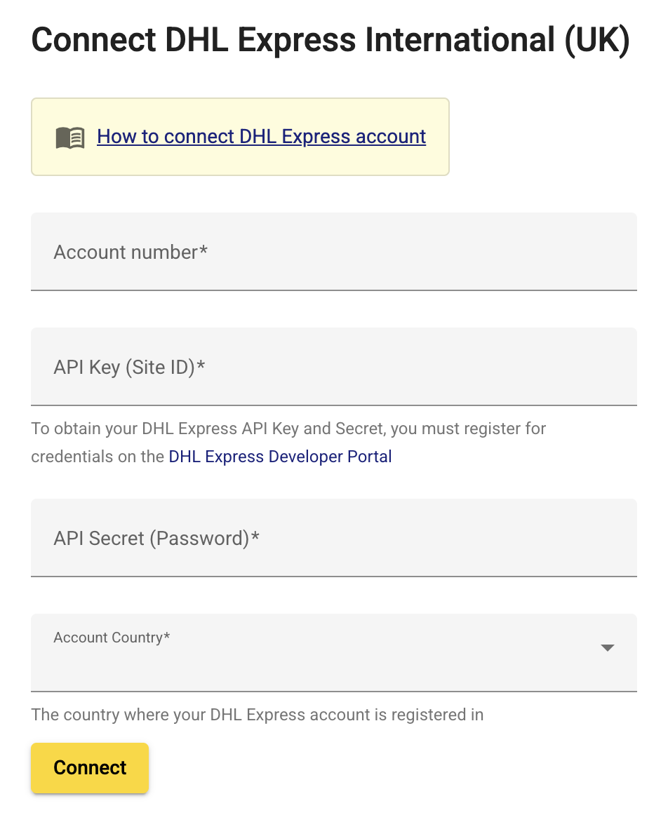This screenshot has height=815, width=668.
Task: Click the API Secret (Password)* placeholder text
Action: coord(156,539)
